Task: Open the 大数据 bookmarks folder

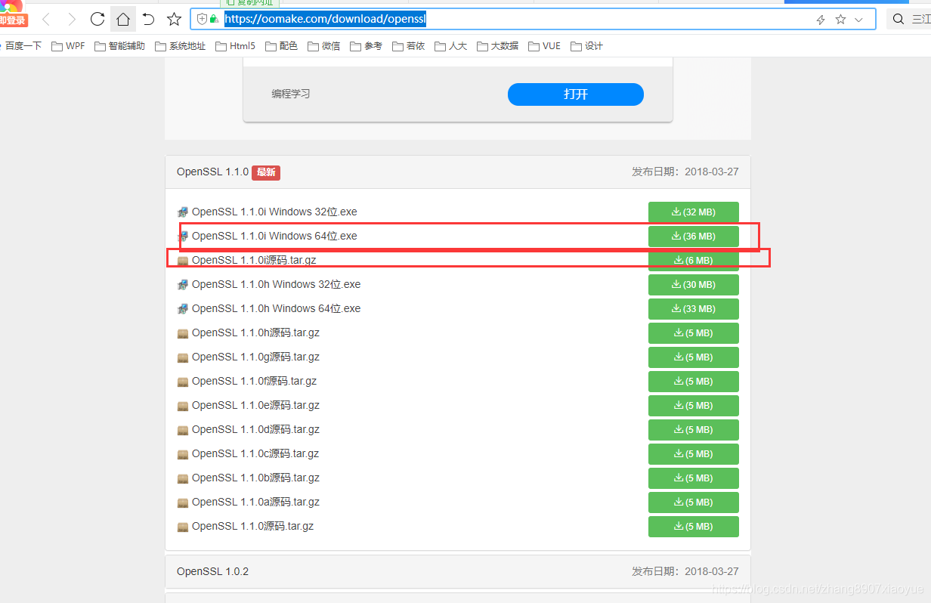Action: tap(497, 46)
